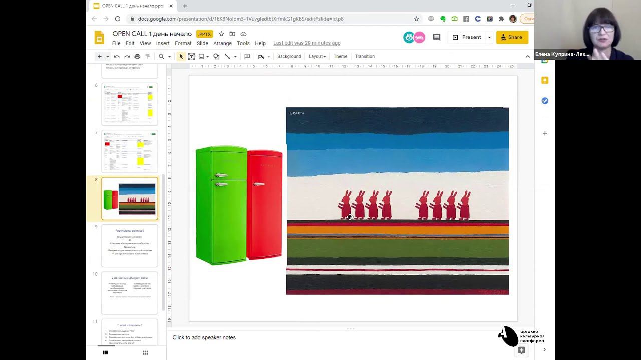The height and width of the screenshot is (360, 641).
Task: Bookmark this page with the address bar star
Action: [x=416, y=19]
